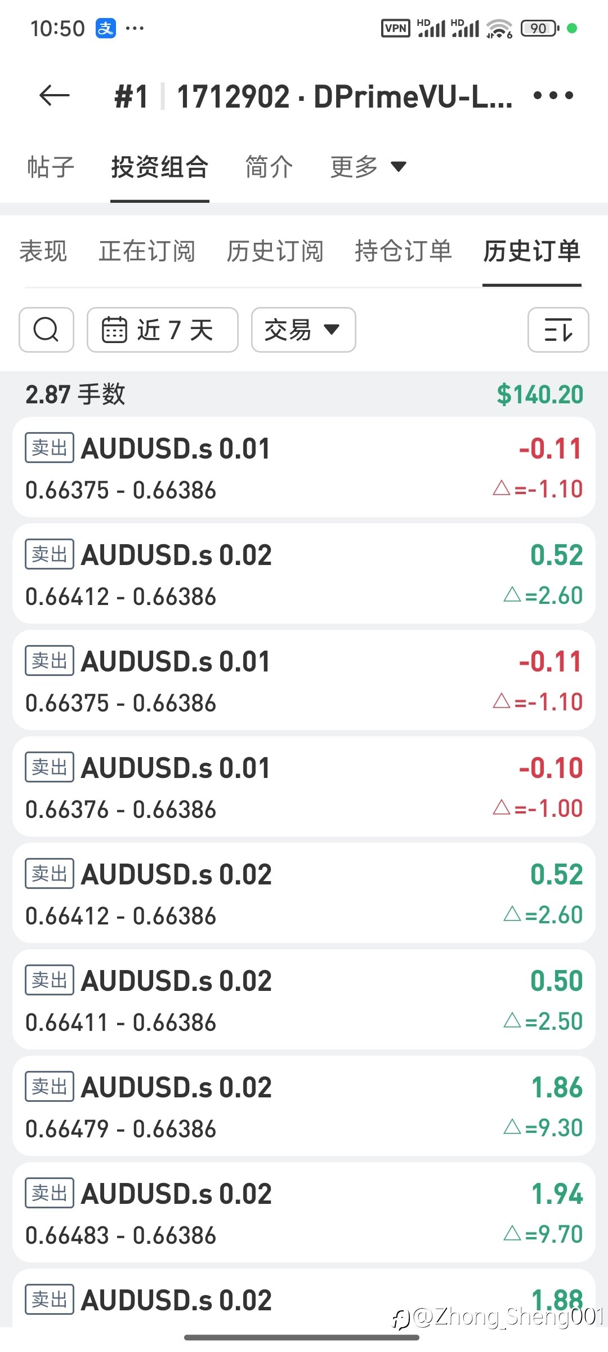Click the sort order icon button
The width and height of the screenshot is (608, 1352).
pos(558,330)
